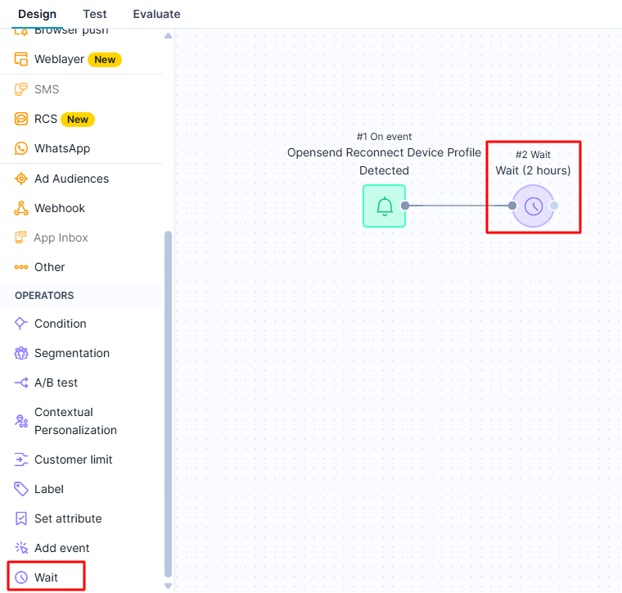Screen dimensions: 622x593
Task: Click the Label tag icon
Action: (21, 489)
